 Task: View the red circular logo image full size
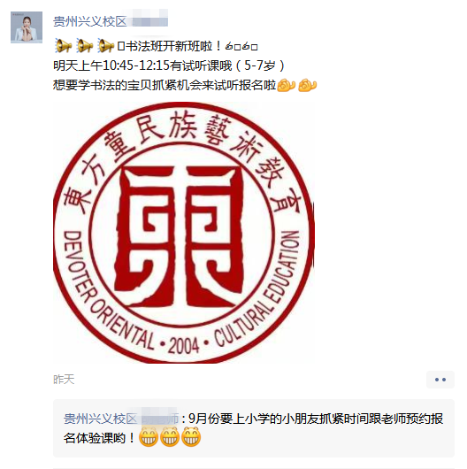pyautogui.click(x=184, y=233)
